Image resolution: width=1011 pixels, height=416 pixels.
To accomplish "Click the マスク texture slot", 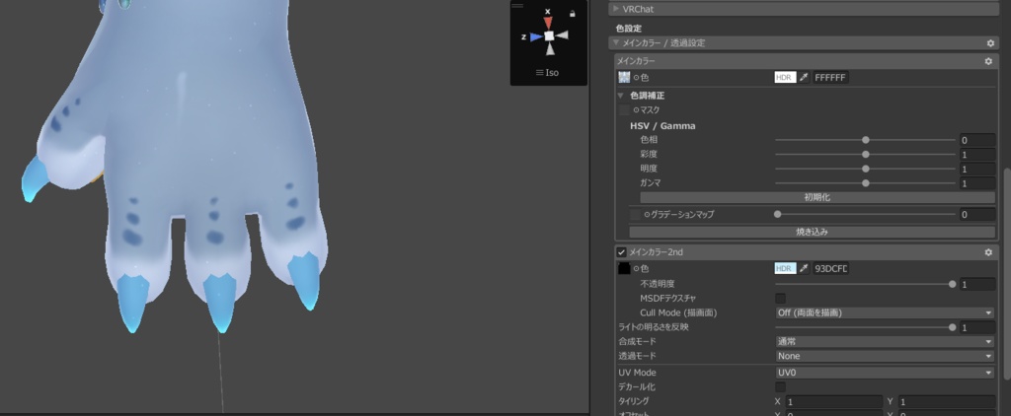I will [x=624, y=110].
